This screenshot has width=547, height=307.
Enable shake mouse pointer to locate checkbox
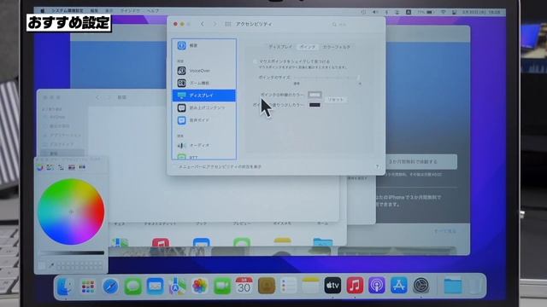tap(255, 61)
